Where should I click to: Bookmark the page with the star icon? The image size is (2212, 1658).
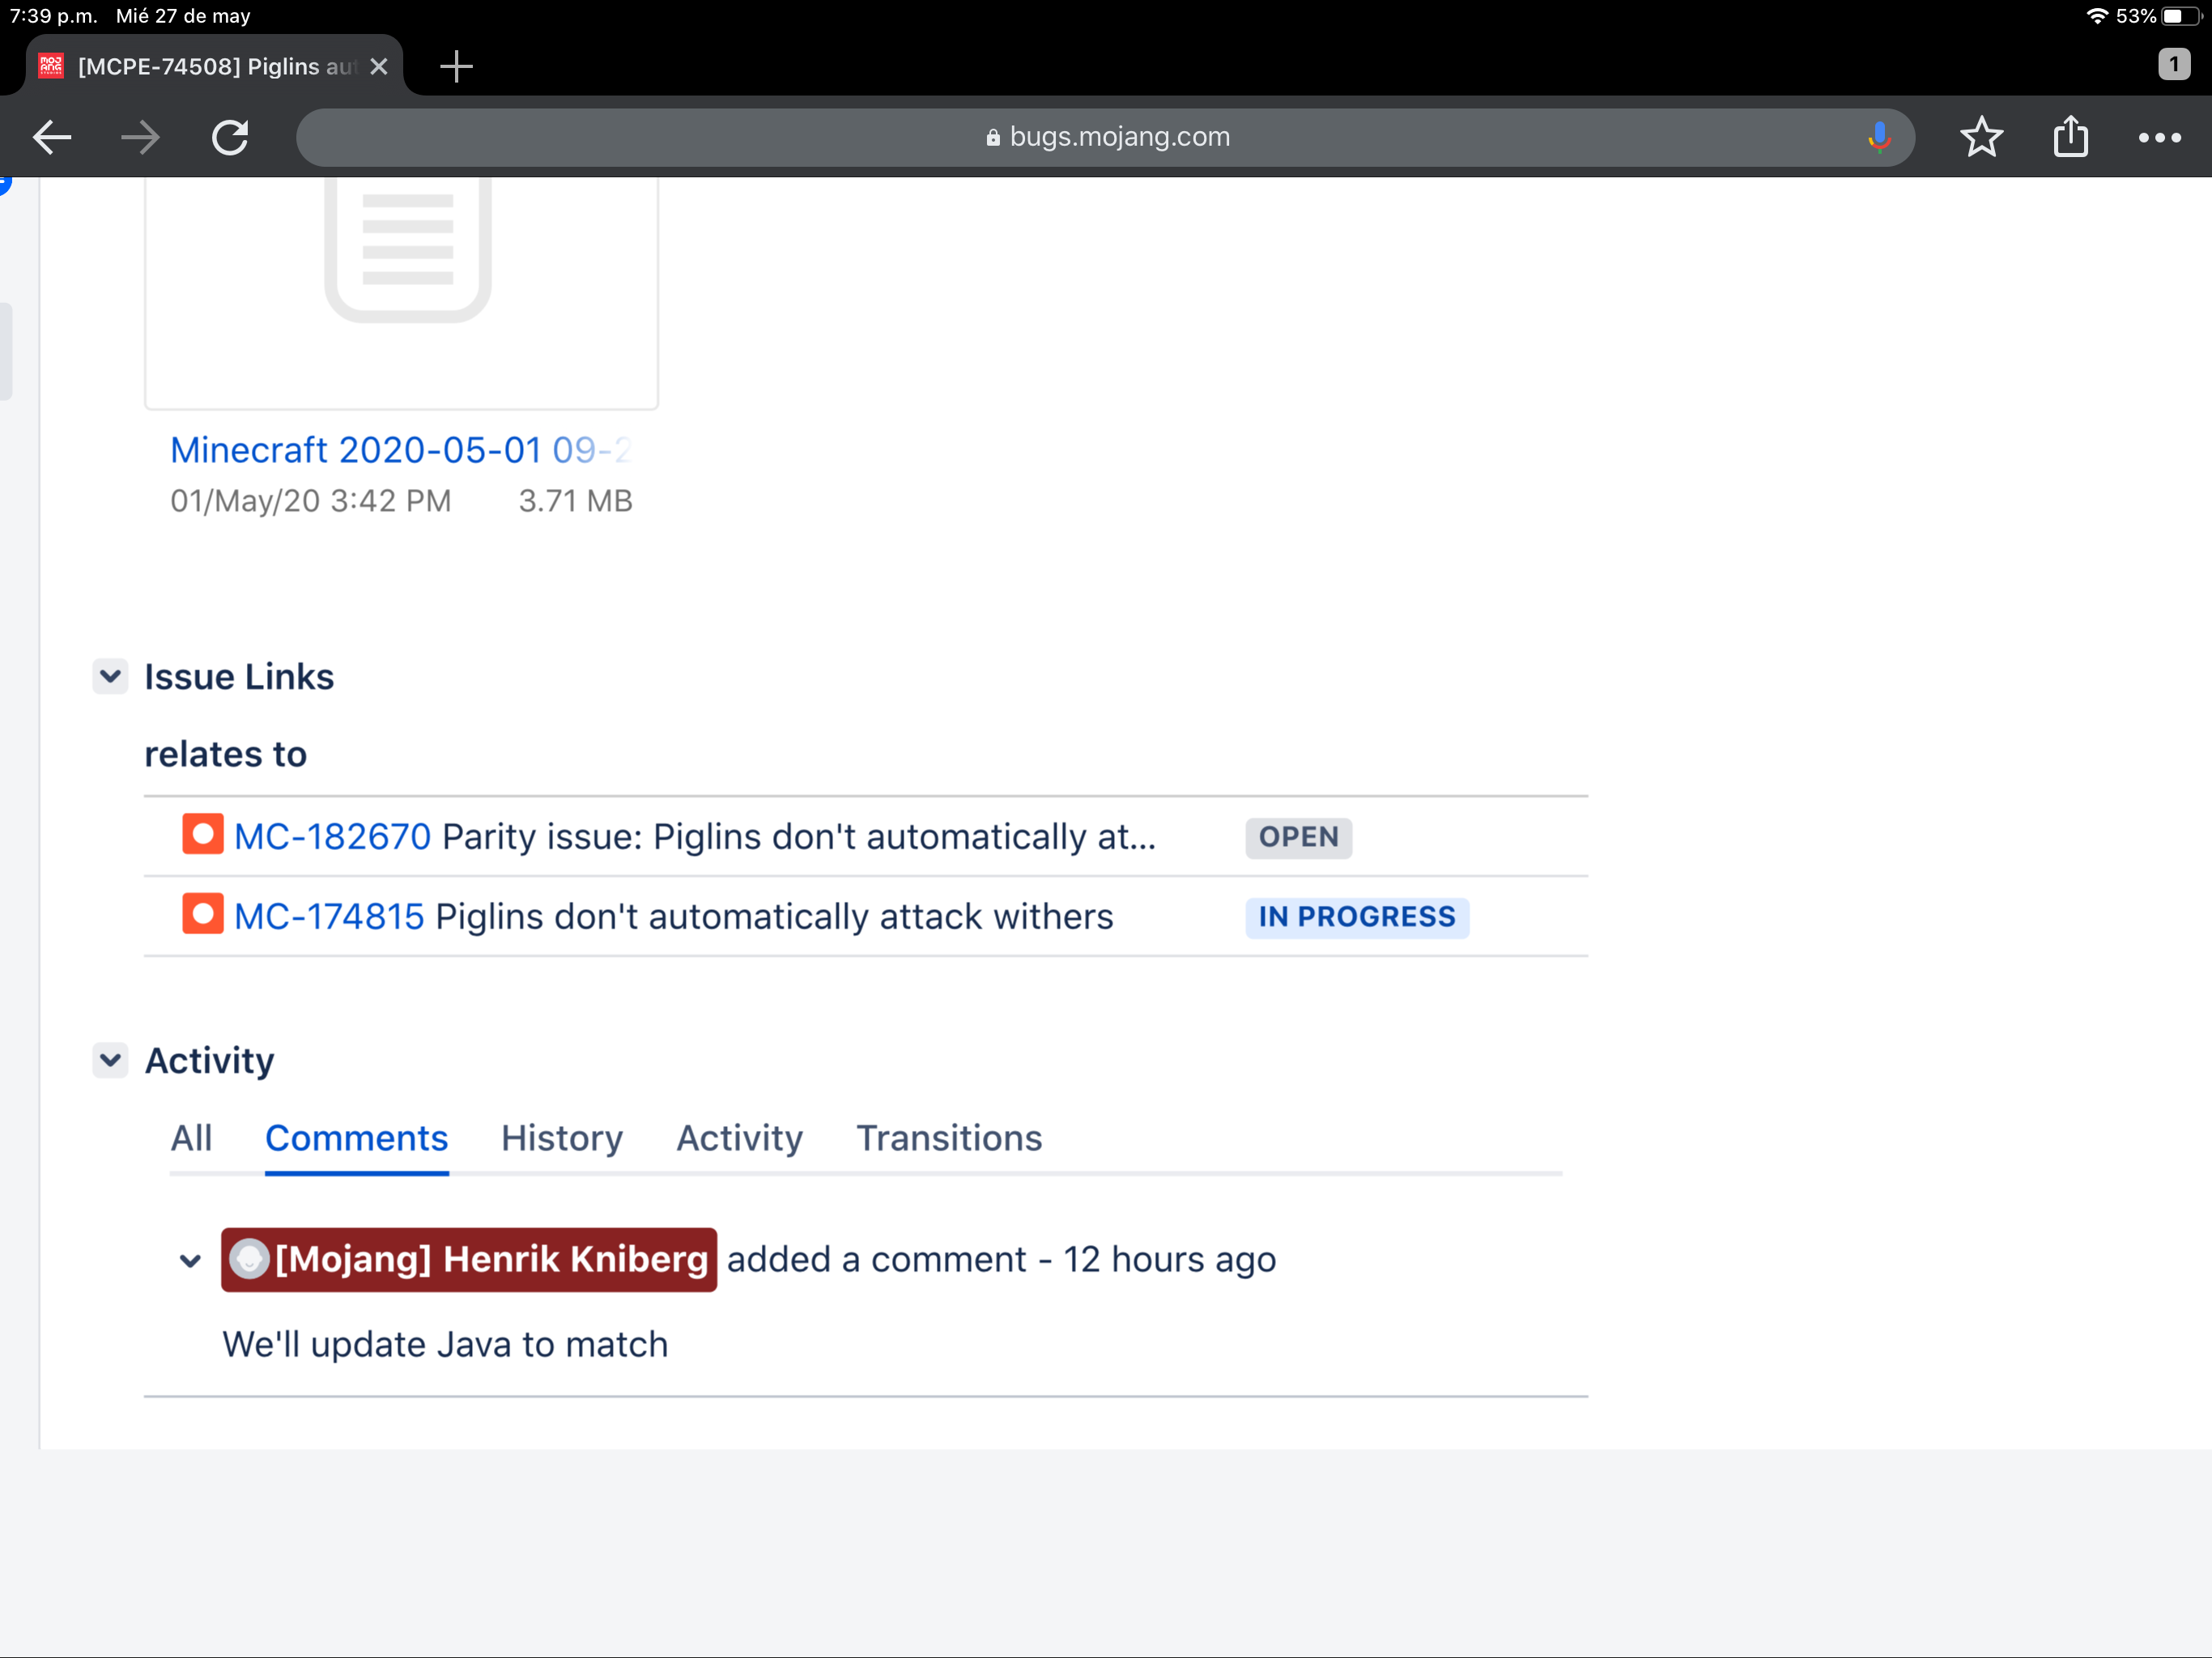[x=1980, y=137]
